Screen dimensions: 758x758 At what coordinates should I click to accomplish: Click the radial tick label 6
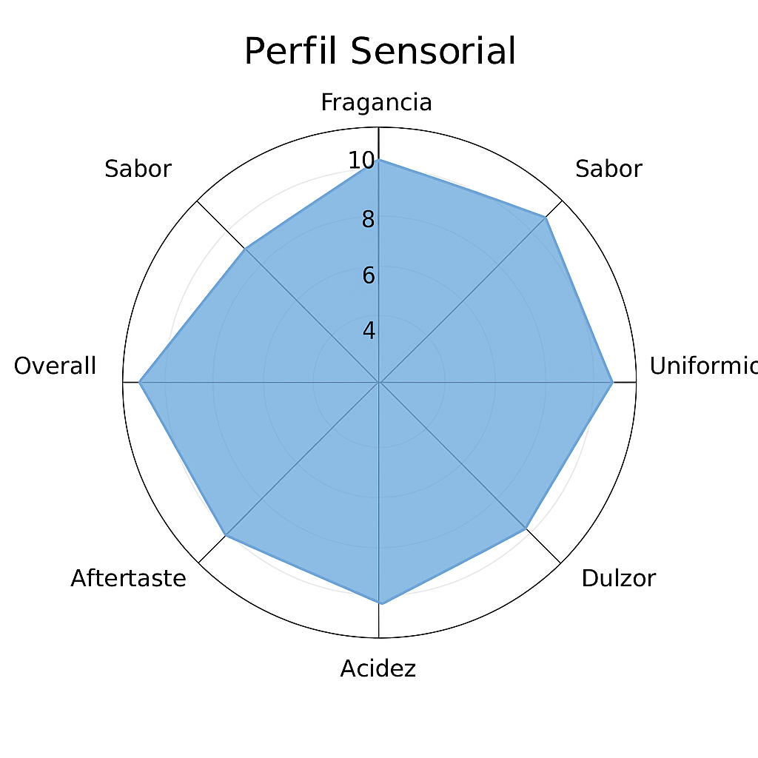(369, 275)
